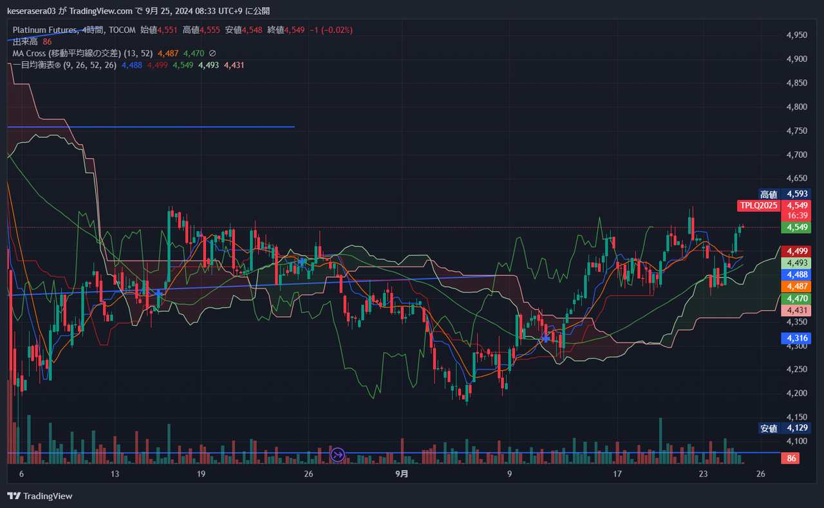Select the 始値 4,551 open value

pyautogui.click(x=159, y=30)
